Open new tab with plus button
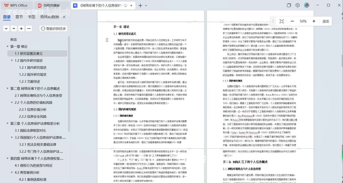Image resolution: width=343 pixels, height=183 pixels. 140,5
